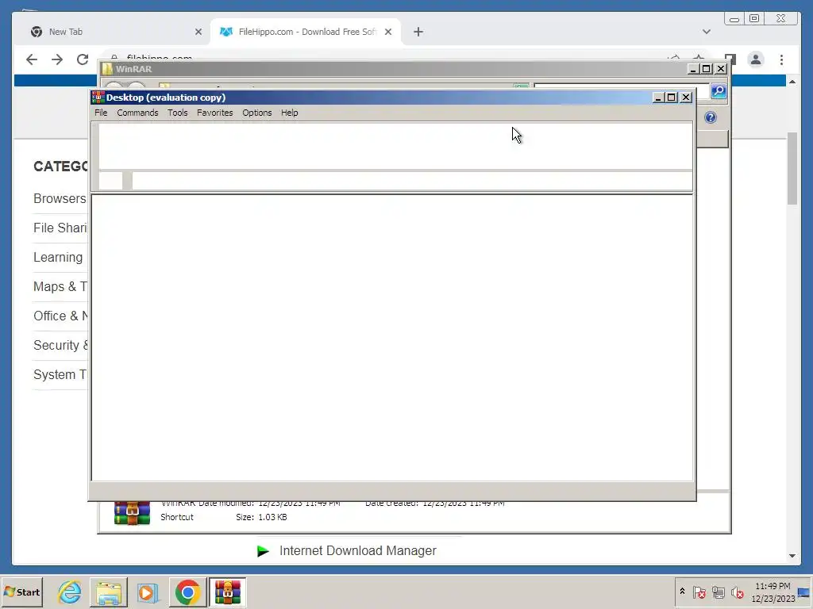Click the Show desktop tray icon

803,593
